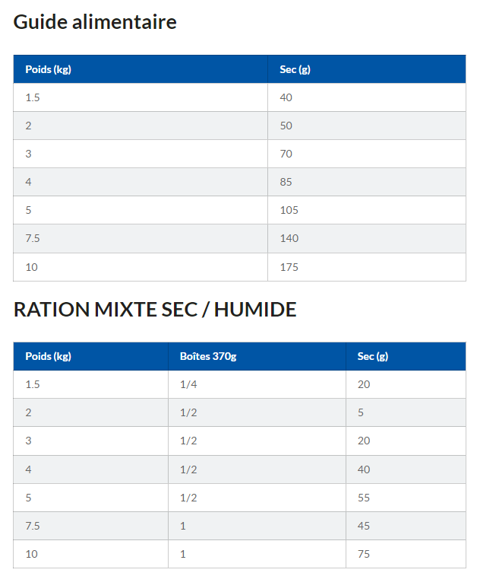This screenshot has height=576, width=477.
Task: Select the 'Poids (kg)' header in the feeding guide table
Action: [x=48, y=69]
